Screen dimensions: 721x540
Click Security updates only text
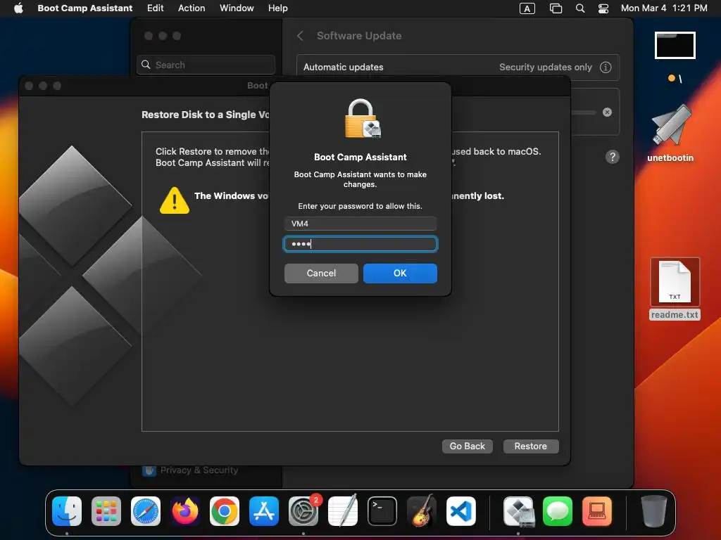[x=546, y=67]
